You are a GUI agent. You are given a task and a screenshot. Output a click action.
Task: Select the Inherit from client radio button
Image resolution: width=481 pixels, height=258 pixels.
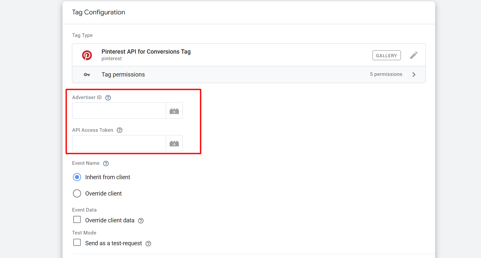[77, 177]
